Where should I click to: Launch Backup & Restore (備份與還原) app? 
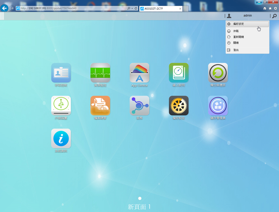tap(218, 73)
